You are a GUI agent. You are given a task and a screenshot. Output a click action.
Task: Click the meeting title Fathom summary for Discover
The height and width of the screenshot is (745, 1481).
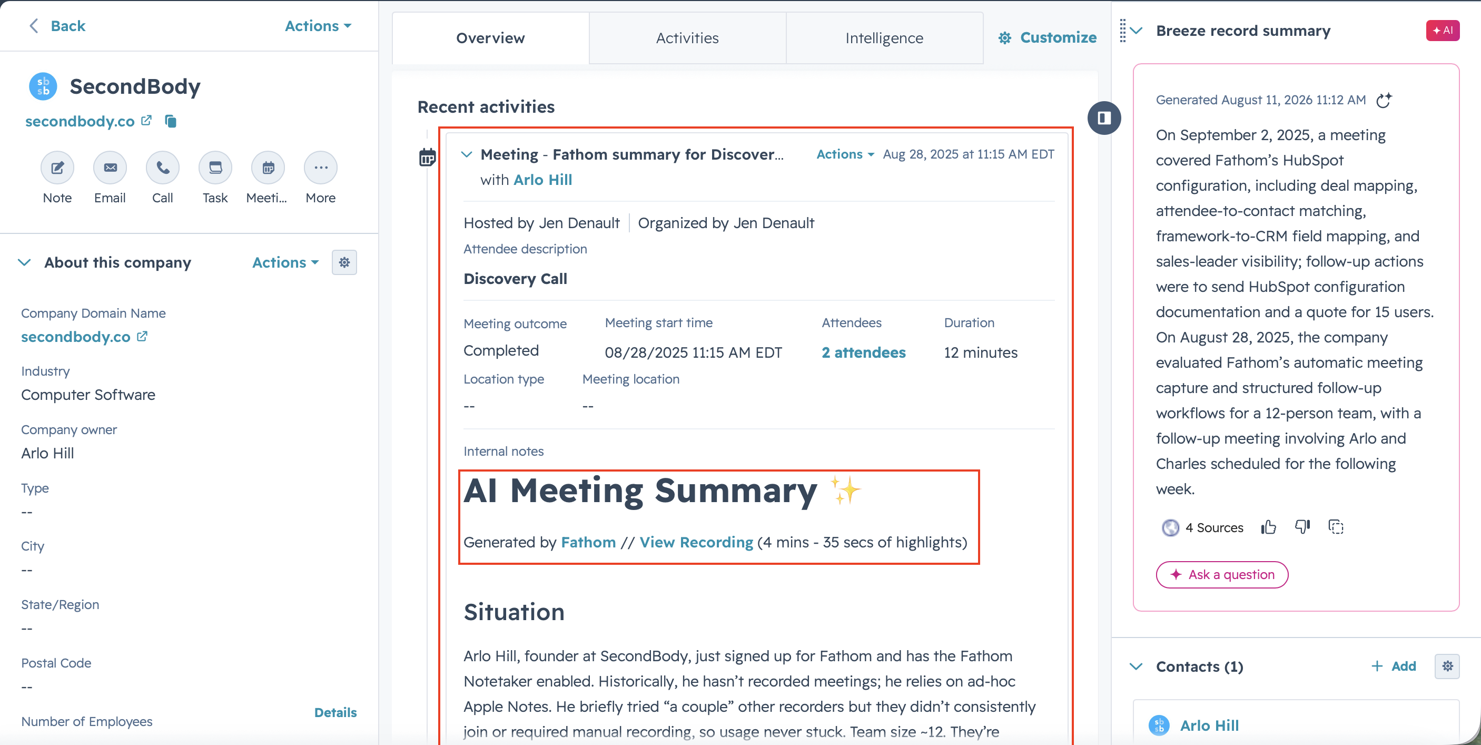(632, 154)
